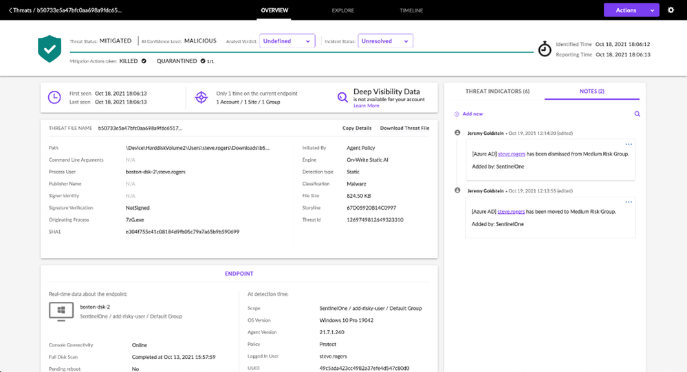Image resolution: width=687 pixels, height=372 pixels.
Task: Go back using the Threats chevron
Action: (x=10, y=10)
